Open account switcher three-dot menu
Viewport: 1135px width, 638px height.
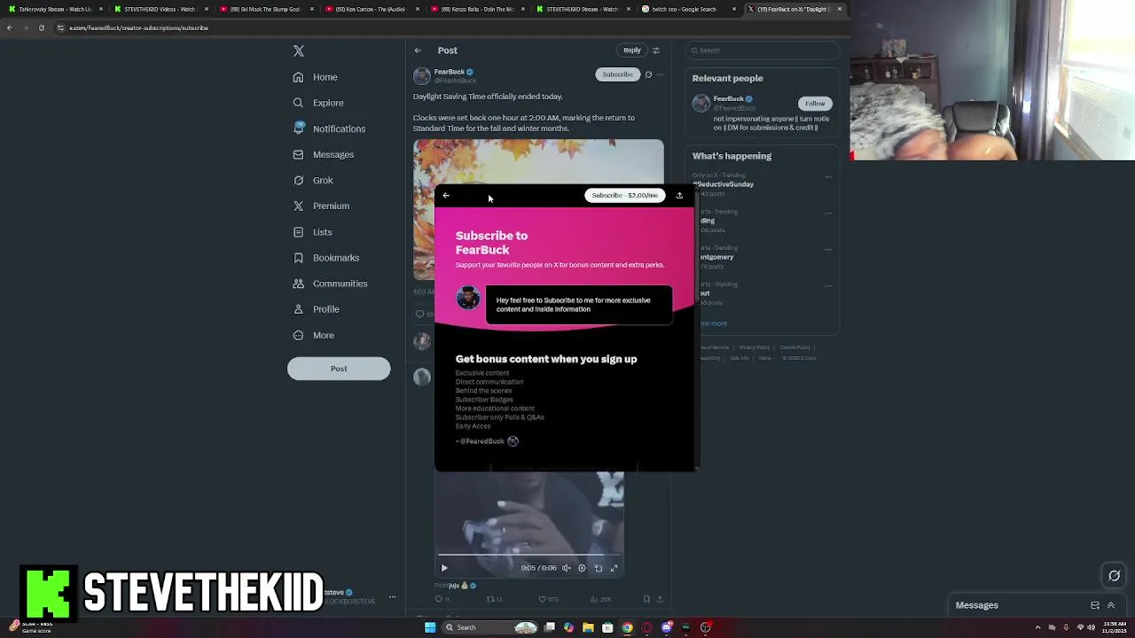(392, 597)
